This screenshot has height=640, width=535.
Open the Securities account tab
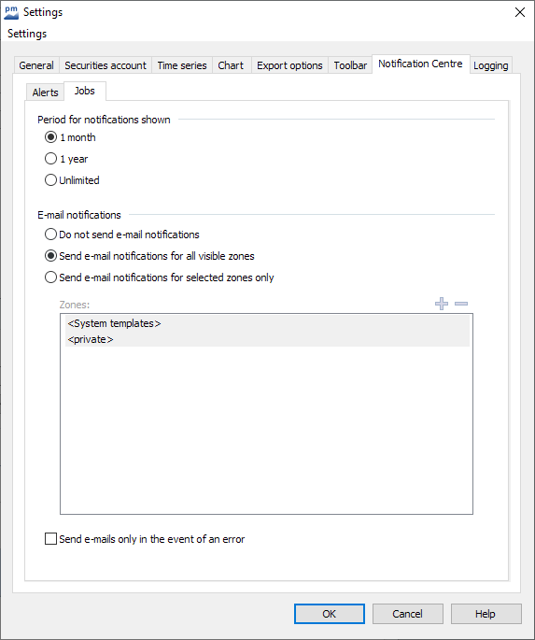(x=106, y=65)
